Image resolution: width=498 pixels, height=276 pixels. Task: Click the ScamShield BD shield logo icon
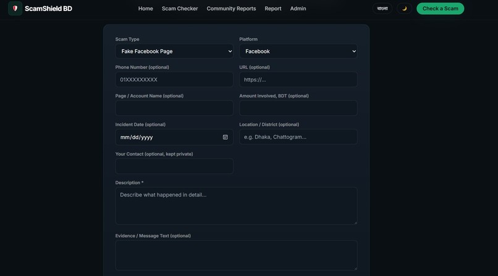point(15,9)
